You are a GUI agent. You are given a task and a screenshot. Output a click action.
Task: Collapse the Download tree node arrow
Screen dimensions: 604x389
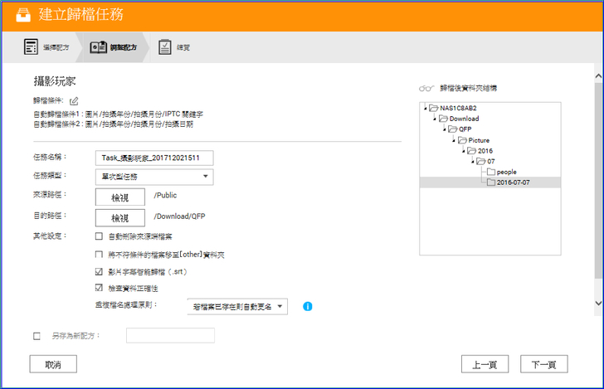click(435, 119)
